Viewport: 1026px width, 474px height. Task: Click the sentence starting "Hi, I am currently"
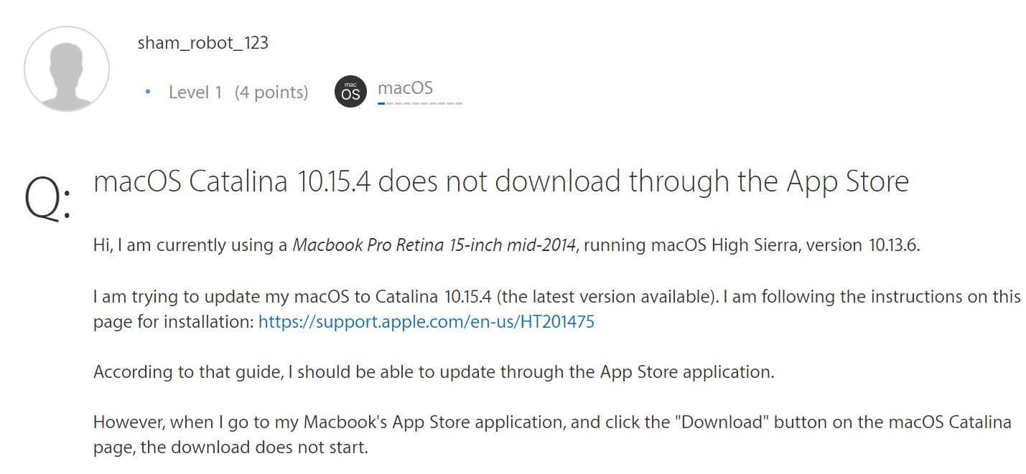click(x=507, y=245)
